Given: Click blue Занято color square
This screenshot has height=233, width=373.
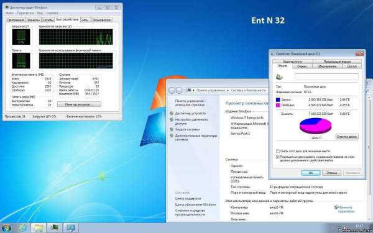Looking at the screenshot, I should click(x=278, y=99).
